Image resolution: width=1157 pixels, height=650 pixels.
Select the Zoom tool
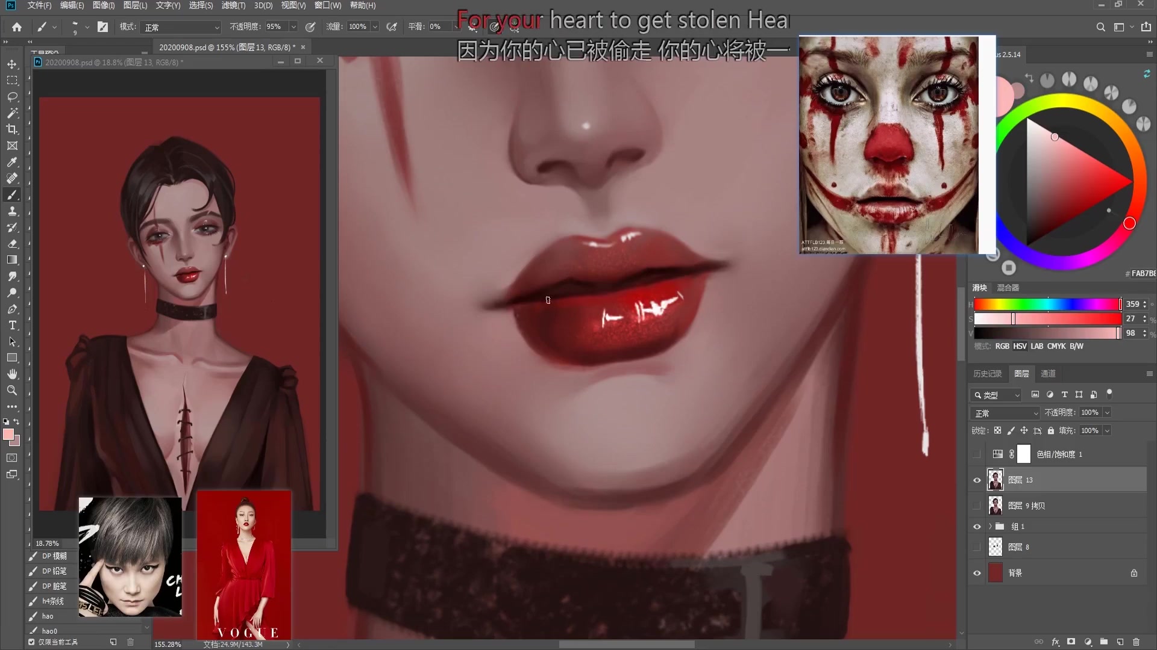pyautogui.click(x=12, y=390)
